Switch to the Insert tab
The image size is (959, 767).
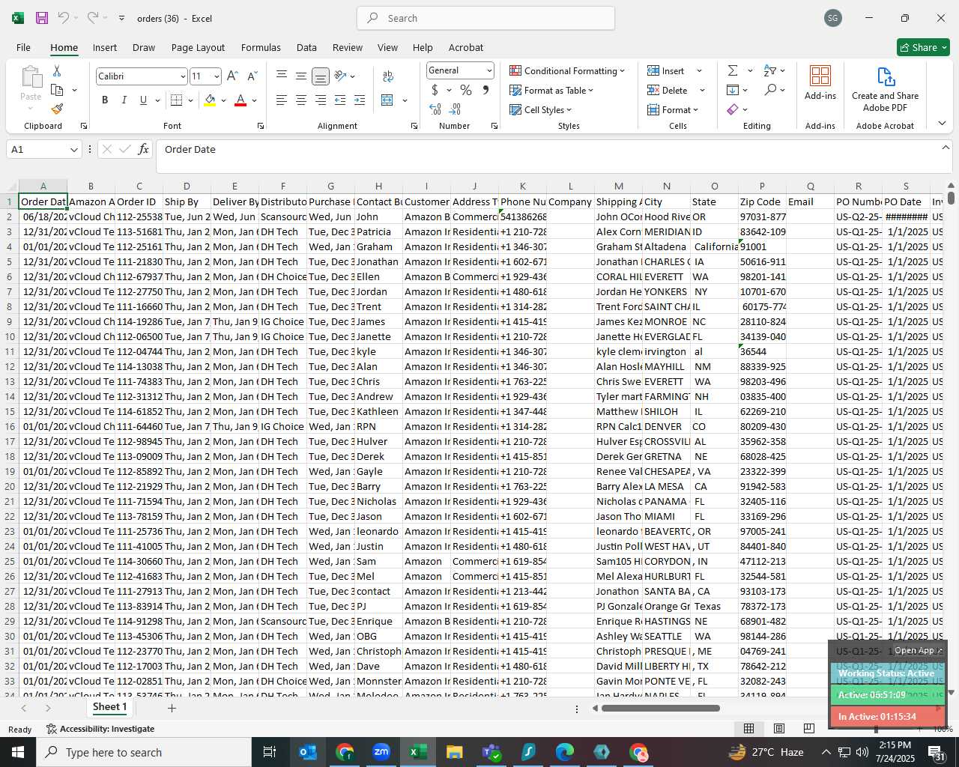(105, 47)
